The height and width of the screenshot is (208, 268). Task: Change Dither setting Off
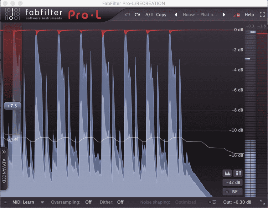click(x=120, y=202)
